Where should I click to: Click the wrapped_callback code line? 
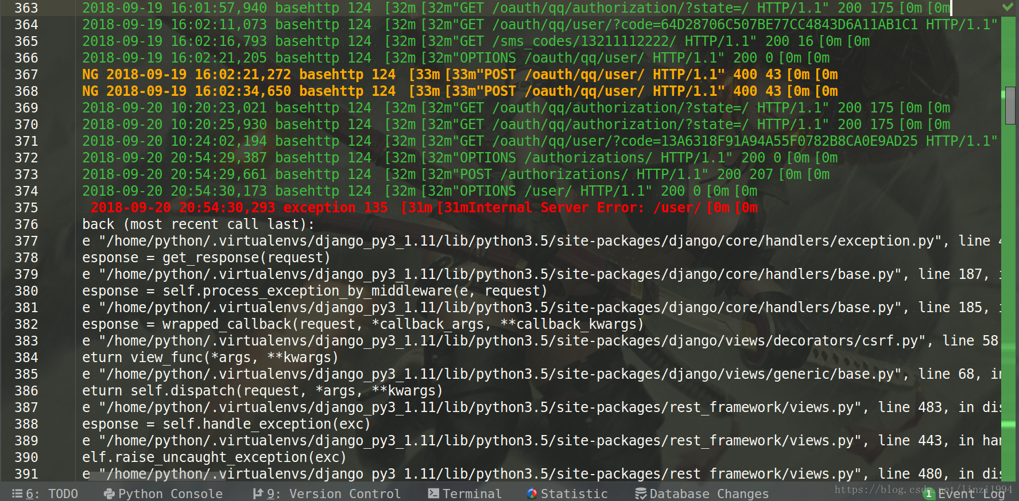coord(363,324)
